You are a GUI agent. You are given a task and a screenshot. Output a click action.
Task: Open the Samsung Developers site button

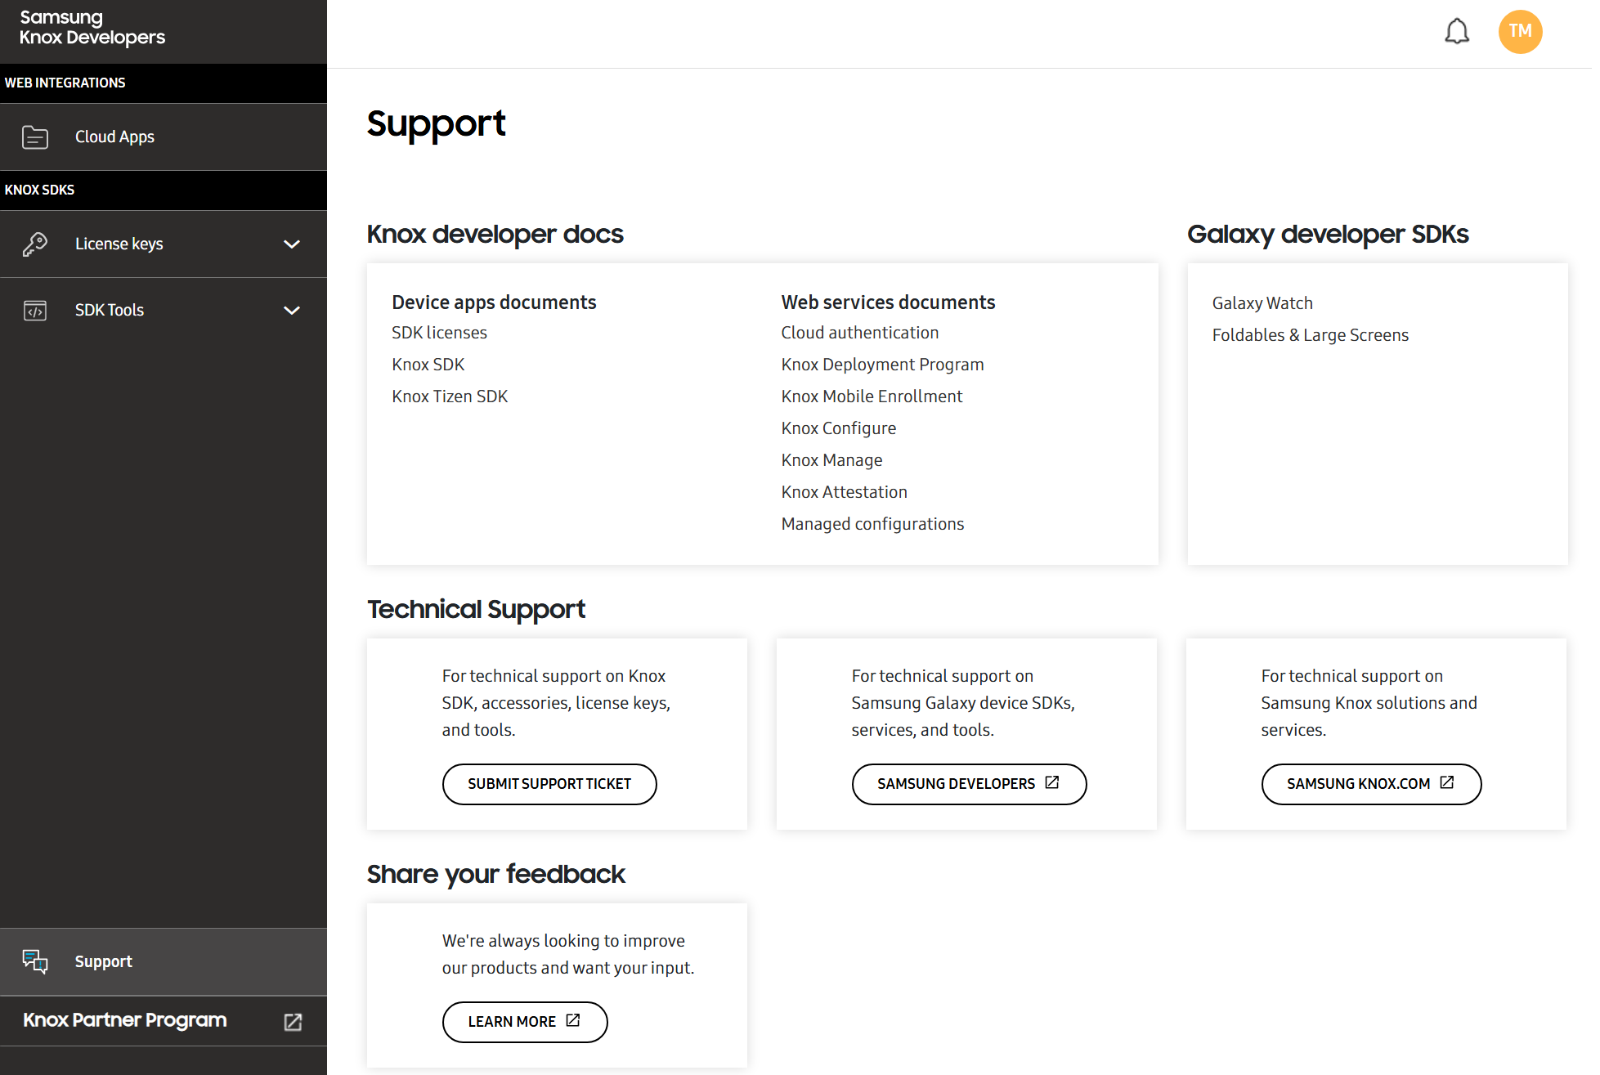click(969, 784)
